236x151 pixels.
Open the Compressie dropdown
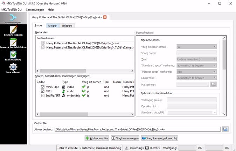point(196,78)
